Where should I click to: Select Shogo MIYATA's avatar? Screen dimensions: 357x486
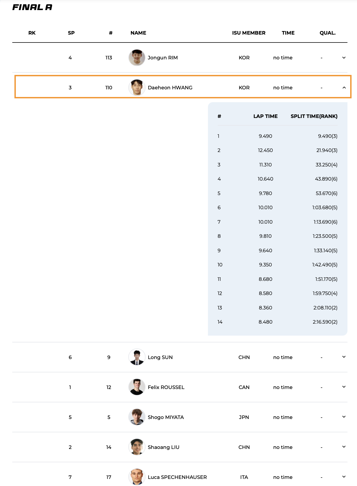pyautogui.click(x=137, y=417)
